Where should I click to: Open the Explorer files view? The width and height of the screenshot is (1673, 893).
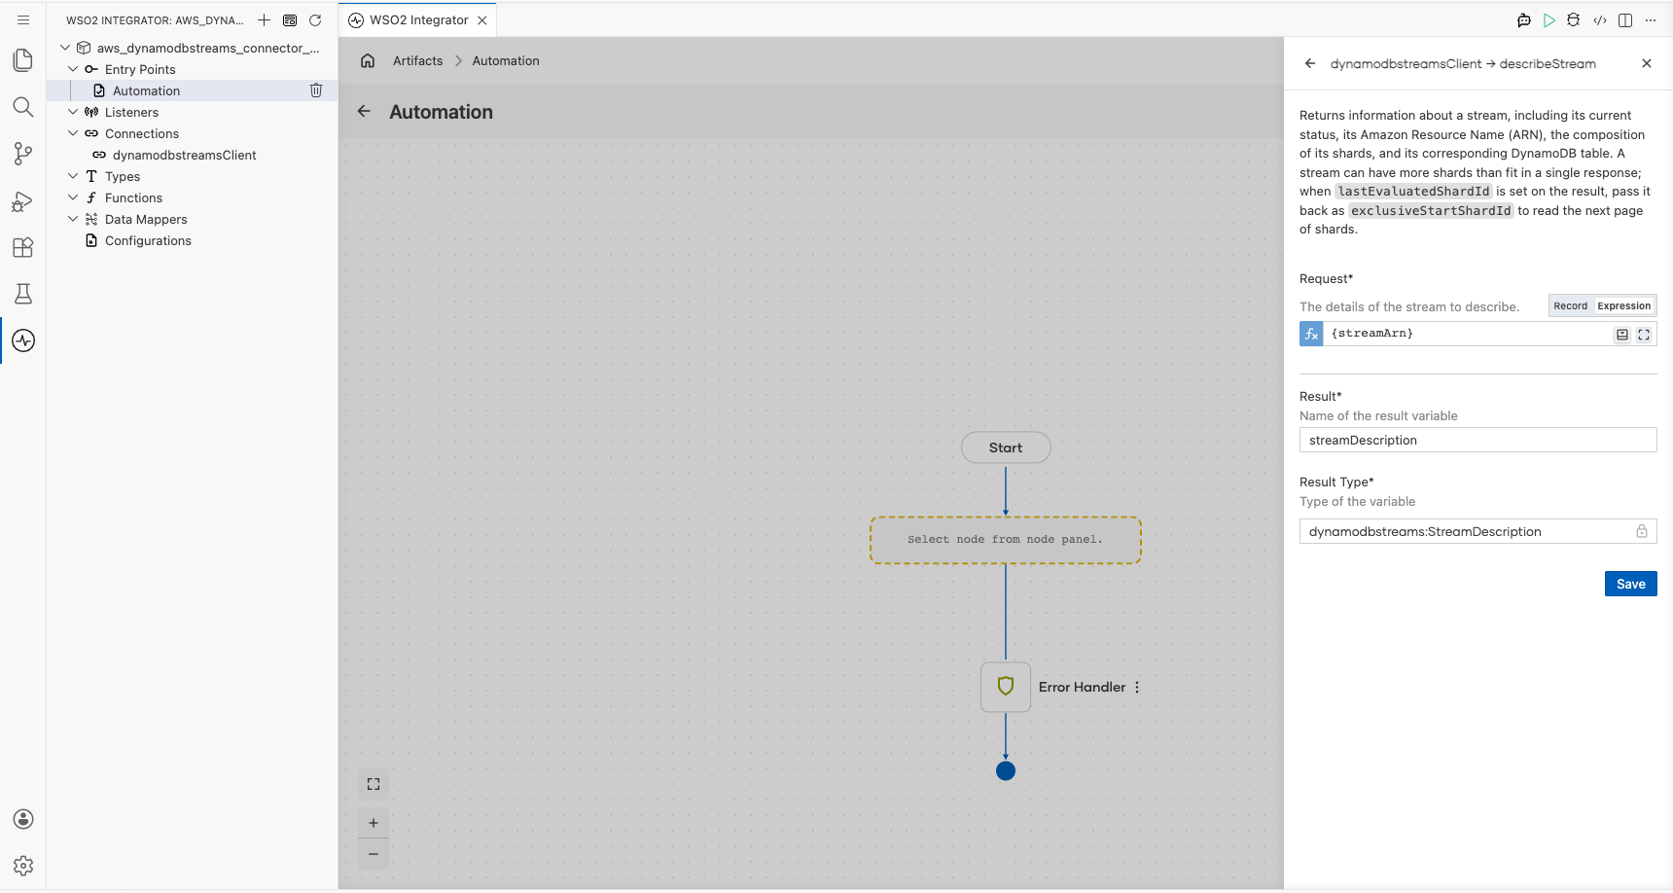tap(23, 60)
